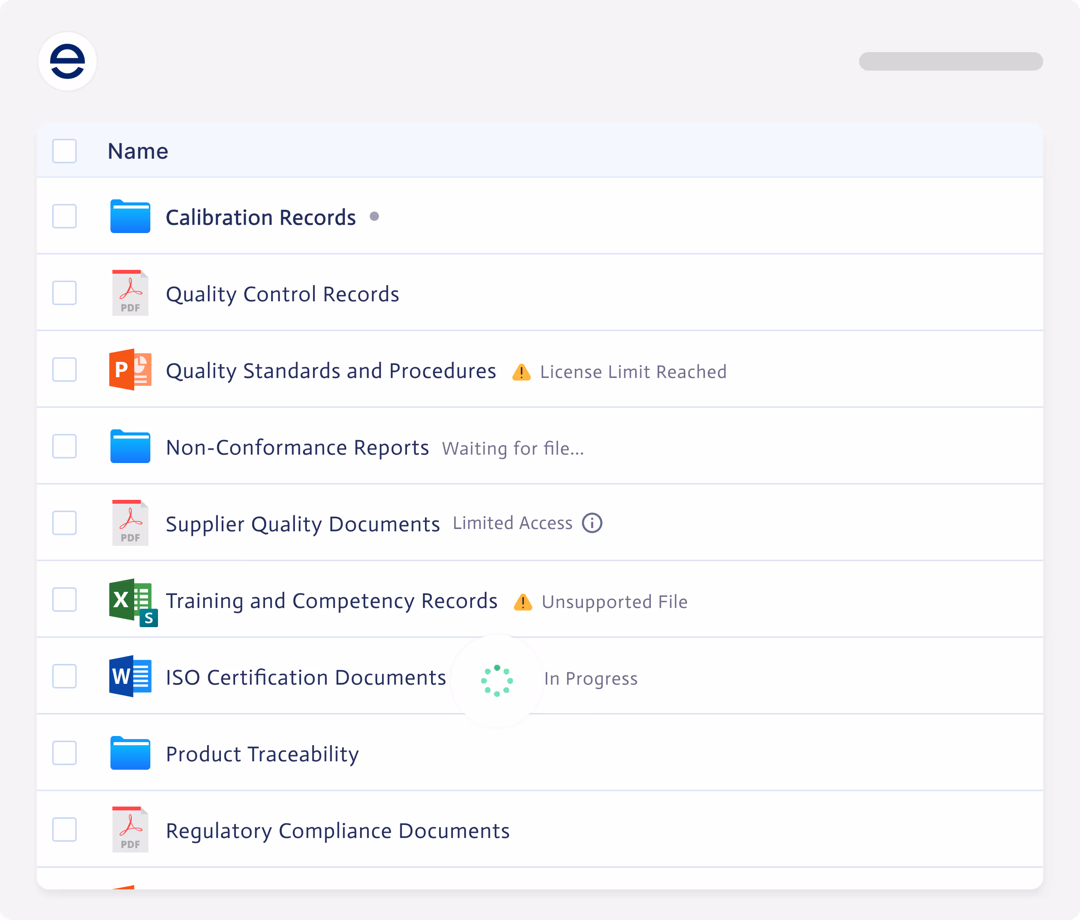The height and width of the screenshot is (920, 1080).
Task: Click PowerPoint icon for Quality Standards
Action: tap(130, 370)
